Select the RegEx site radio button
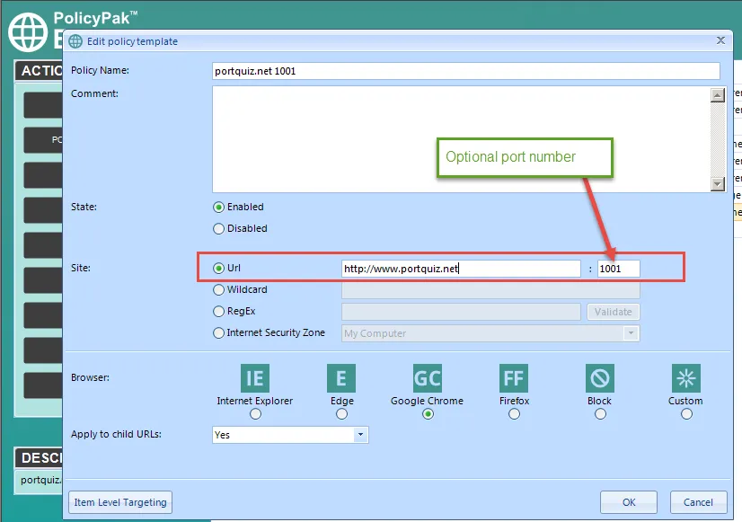Viewport: 742px width, 522px height. [x=218, y=312]
